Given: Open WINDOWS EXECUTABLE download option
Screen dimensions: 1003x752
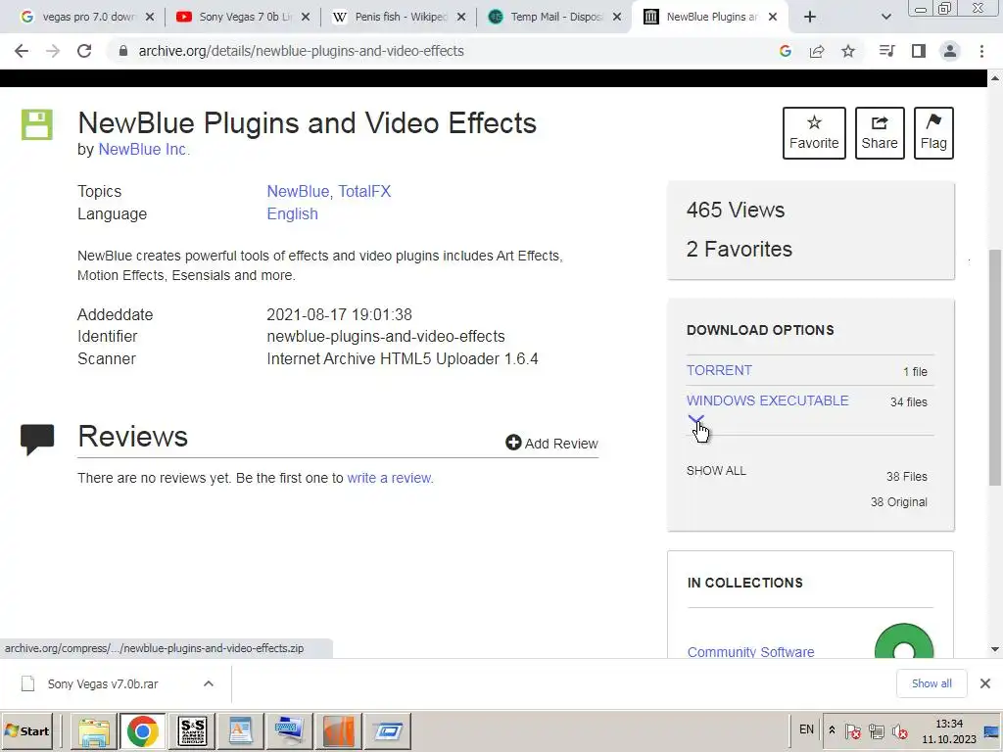Looking at the screenshot, I should point(768,400).
